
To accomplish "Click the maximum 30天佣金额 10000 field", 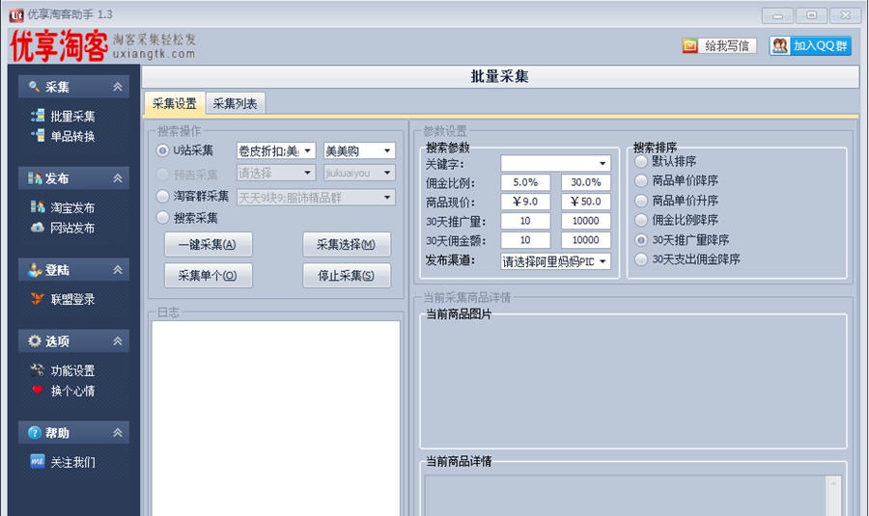I will click(x=586, y=240).
